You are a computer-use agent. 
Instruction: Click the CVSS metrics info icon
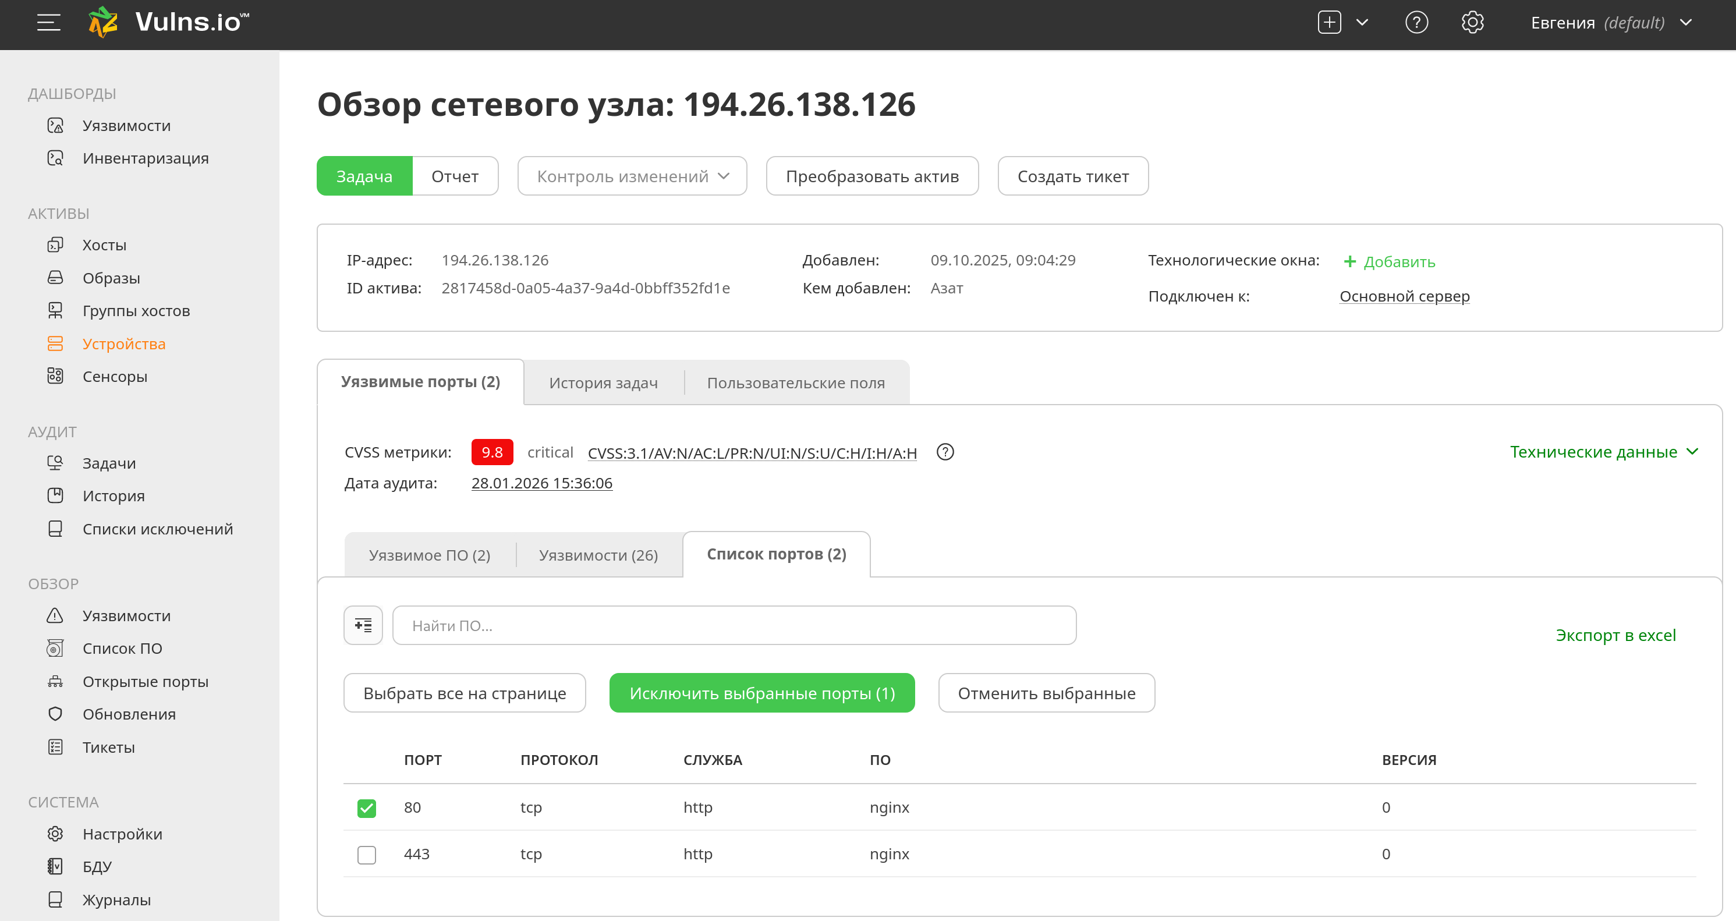coord(945,452)
